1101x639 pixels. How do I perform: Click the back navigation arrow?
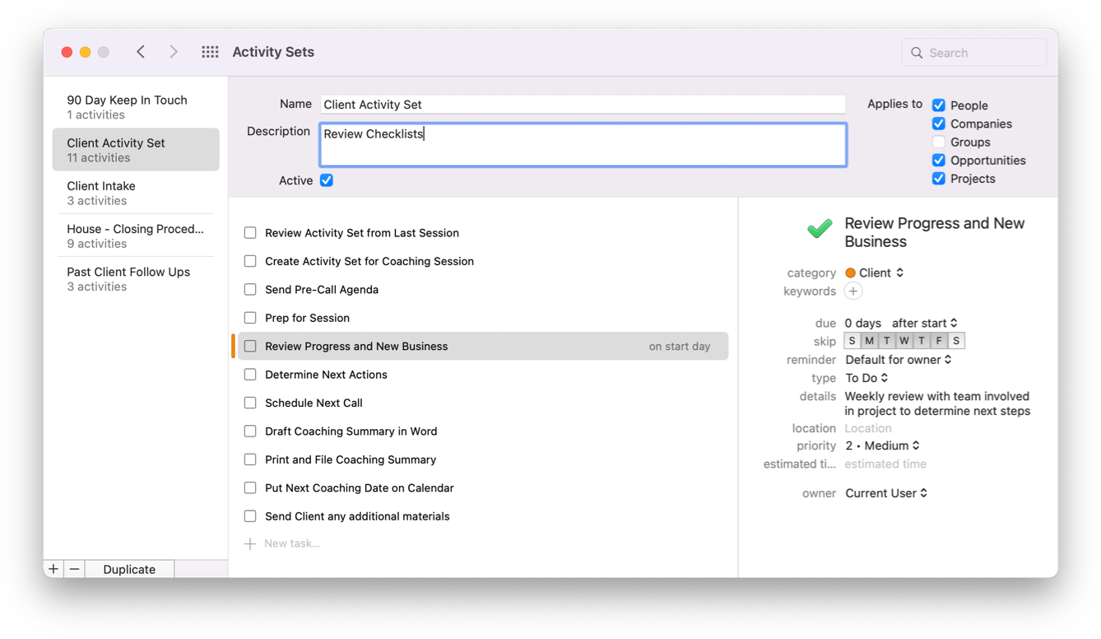(141, 51)
